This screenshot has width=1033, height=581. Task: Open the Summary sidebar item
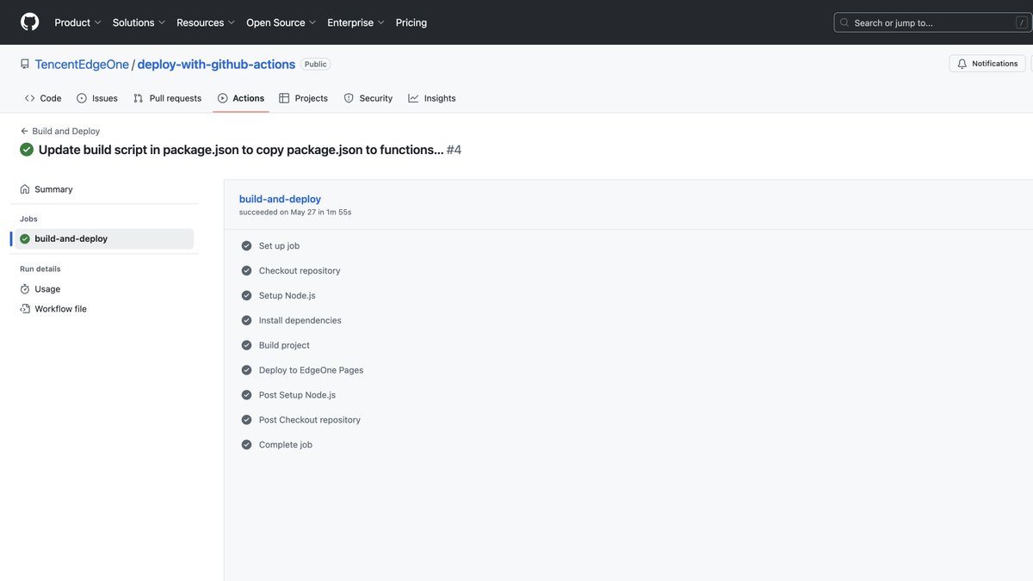click(x=104, y=189)
